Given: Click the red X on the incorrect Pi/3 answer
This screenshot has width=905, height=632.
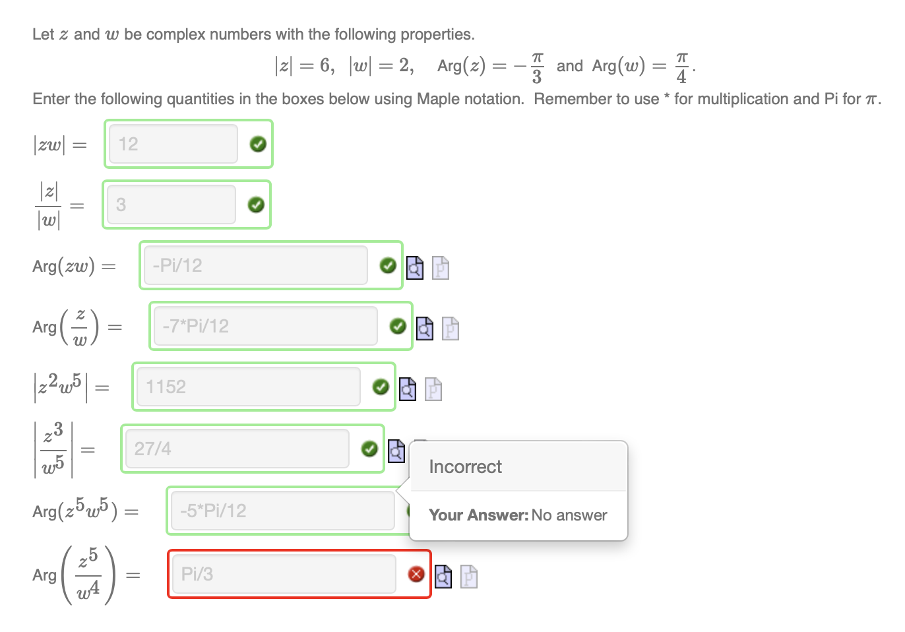Looking at the screenshot, I should click(416, 575).
